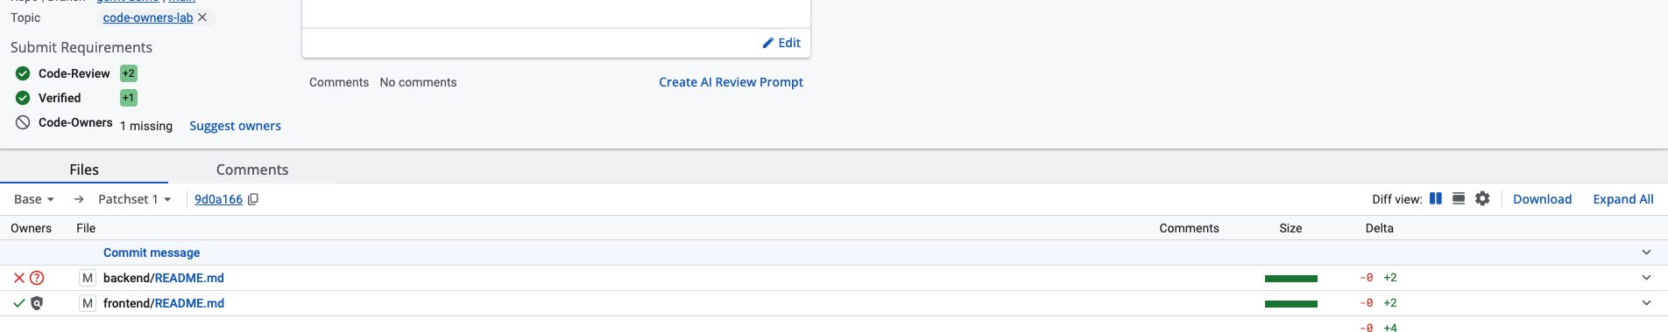Click the Code-Review green check icon
1668x332 pixels.
pyautogui.click(x=23, y=73)
